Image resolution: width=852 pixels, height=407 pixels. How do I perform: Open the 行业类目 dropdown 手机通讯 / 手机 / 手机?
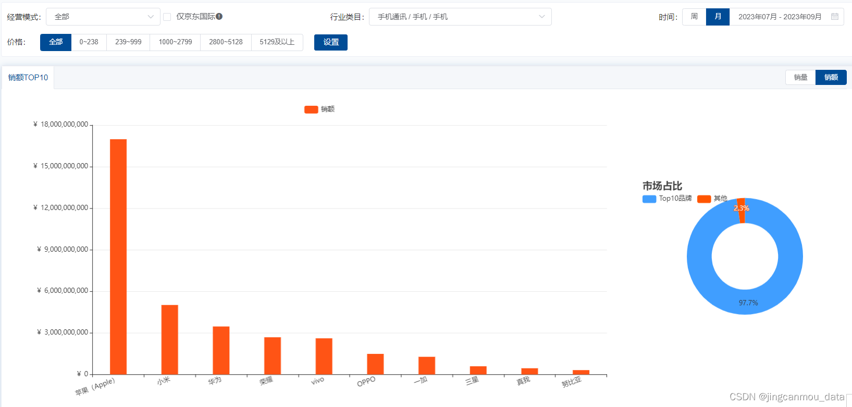click(460, 17)
